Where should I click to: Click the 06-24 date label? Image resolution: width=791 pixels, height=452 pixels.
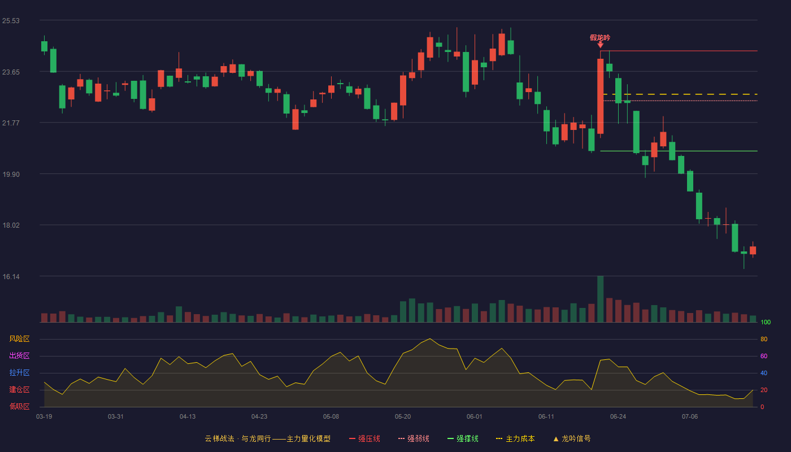tap(618, 416)
